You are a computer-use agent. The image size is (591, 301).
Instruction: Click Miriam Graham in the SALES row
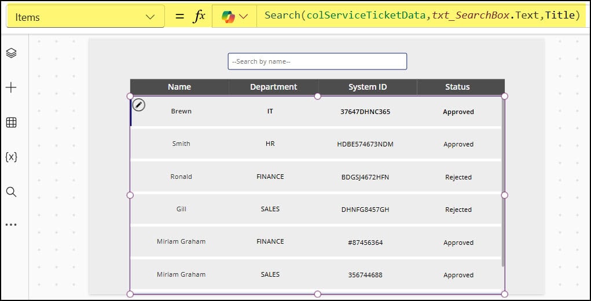click(181, 274)
